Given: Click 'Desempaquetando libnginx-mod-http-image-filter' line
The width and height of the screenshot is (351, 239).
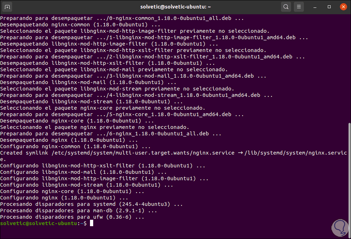Looking at the screenshot, I should 109,44.
